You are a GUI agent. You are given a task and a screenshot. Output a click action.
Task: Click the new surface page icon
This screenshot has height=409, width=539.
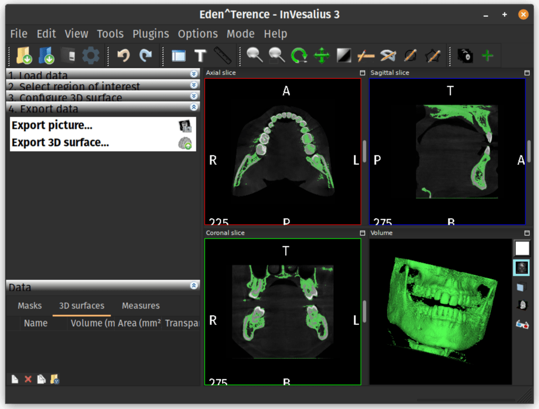(x=15, y=379)
